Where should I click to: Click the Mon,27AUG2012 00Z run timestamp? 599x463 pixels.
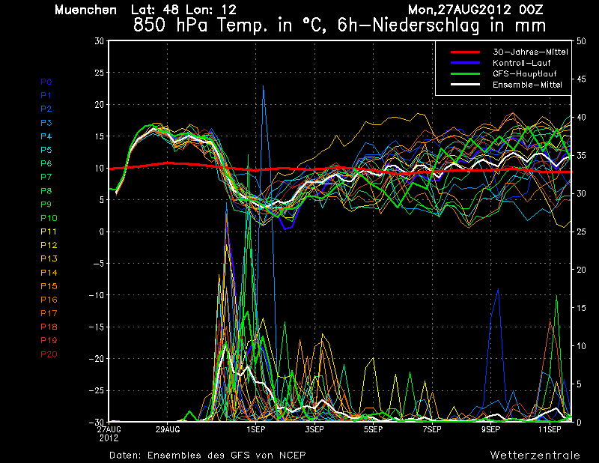(x=475, y=10)
